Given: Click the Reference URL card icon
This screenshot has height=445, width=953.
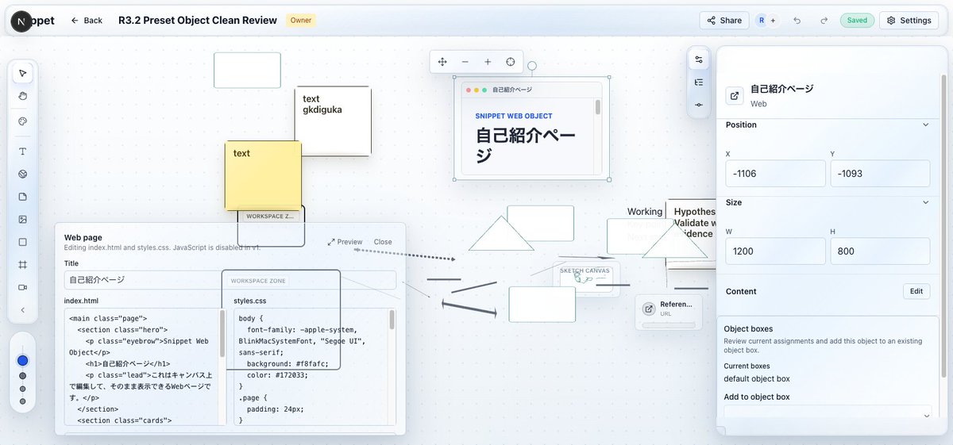Looking at the screenshot, I should coord(649,309).
